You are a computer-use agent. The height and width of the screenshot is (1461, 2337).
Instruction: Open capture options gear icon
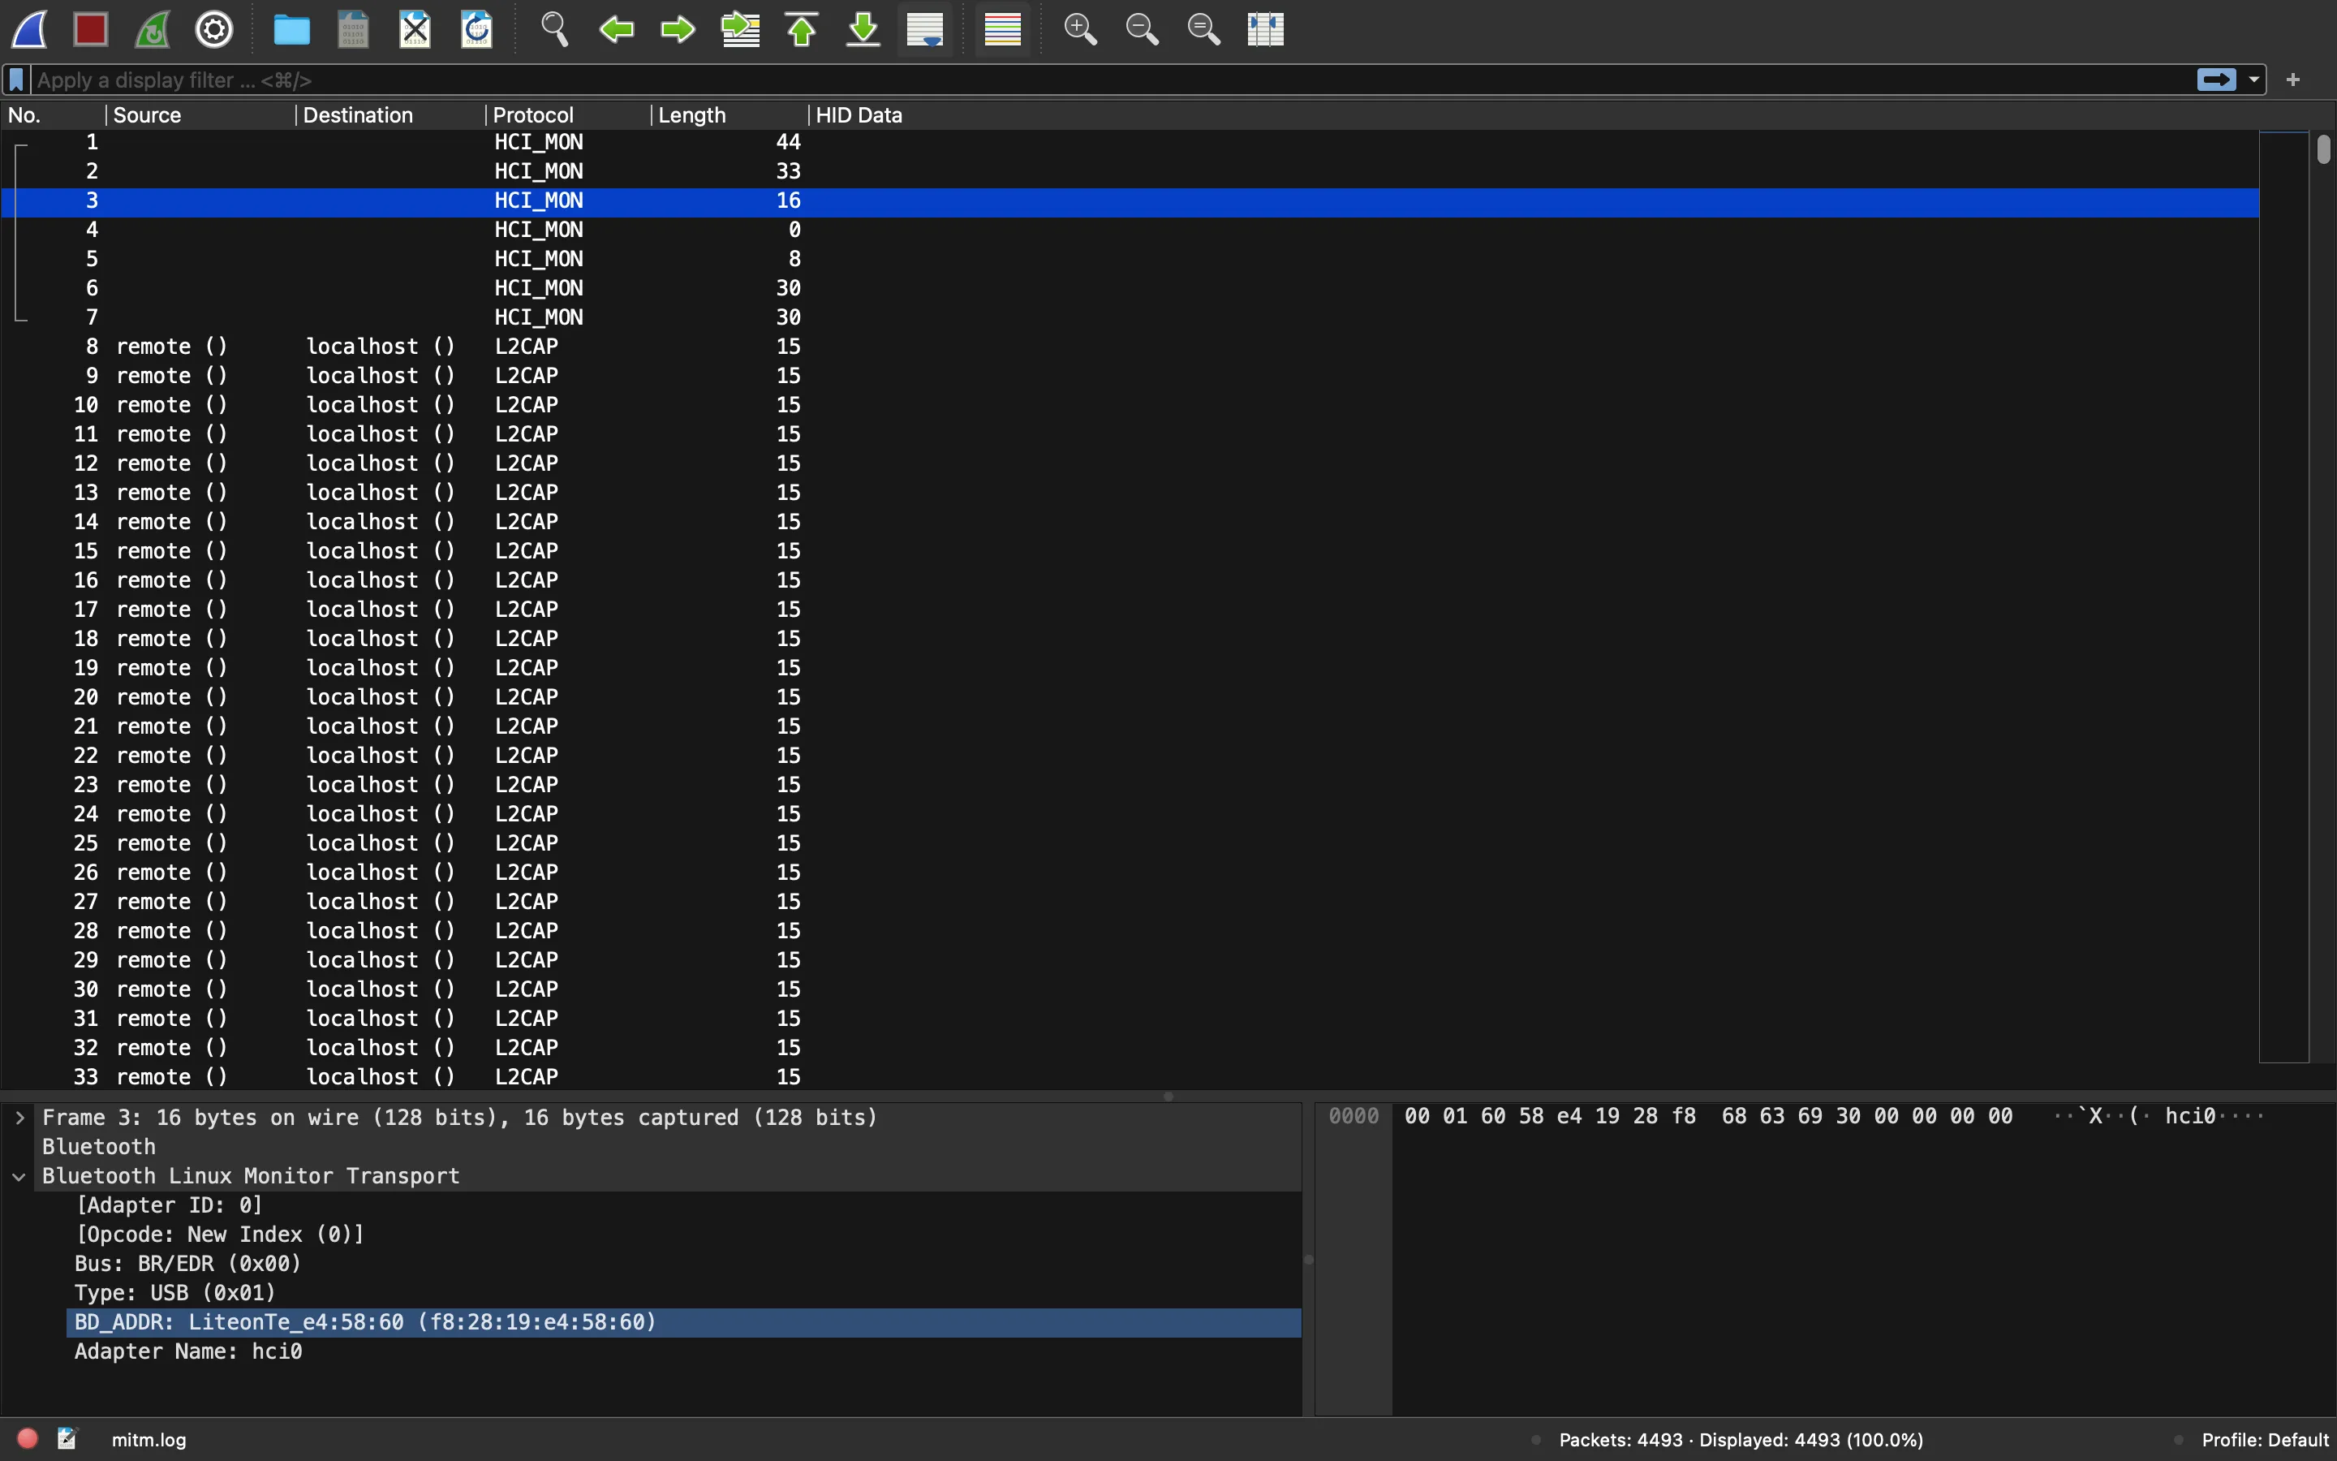click(x=214, y=30)
